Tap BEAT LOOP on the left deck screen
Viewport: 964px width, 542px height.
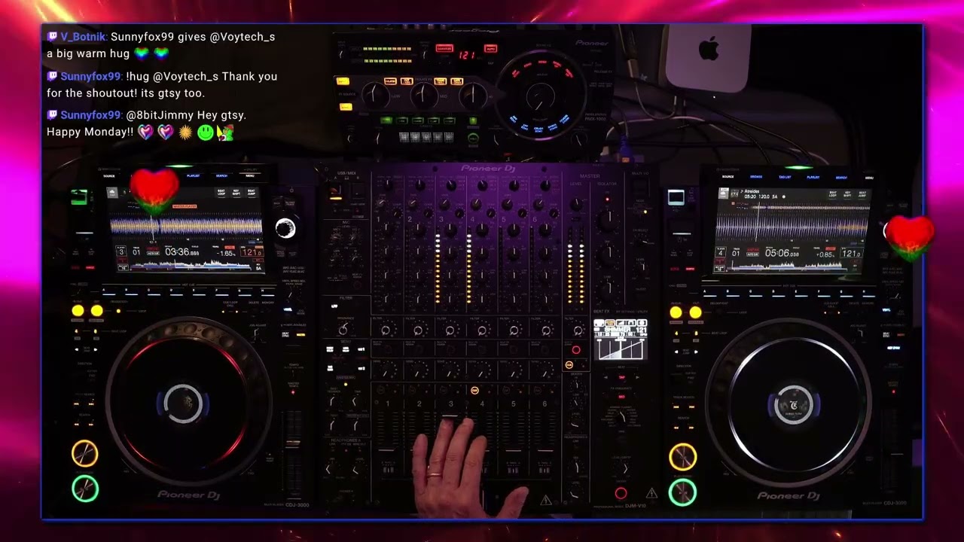221,193
